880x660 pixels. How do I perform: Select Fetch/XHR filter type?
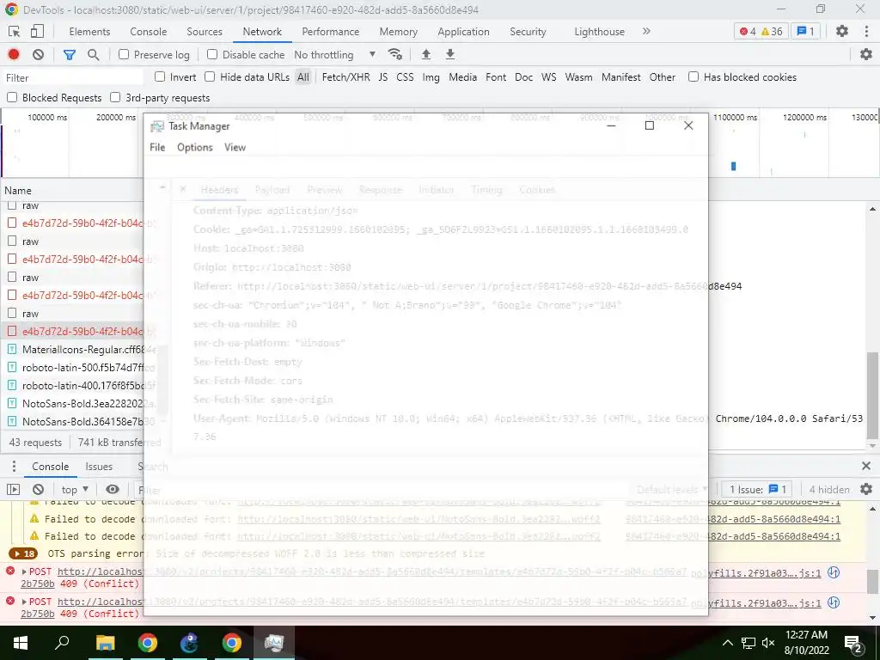(345, 76)
